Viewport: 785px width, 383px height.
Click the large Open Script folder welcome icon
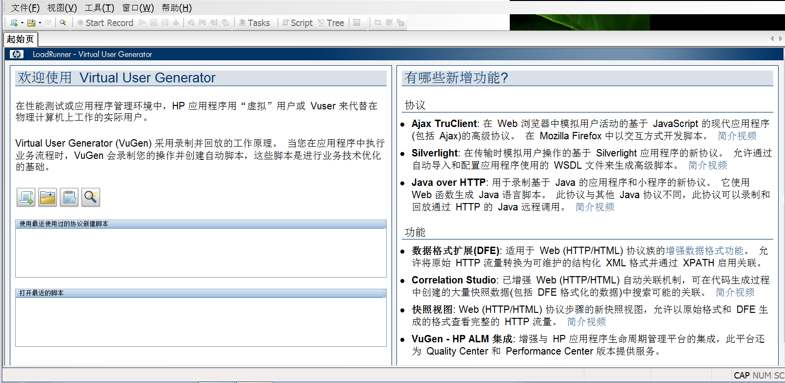[48, 197]
